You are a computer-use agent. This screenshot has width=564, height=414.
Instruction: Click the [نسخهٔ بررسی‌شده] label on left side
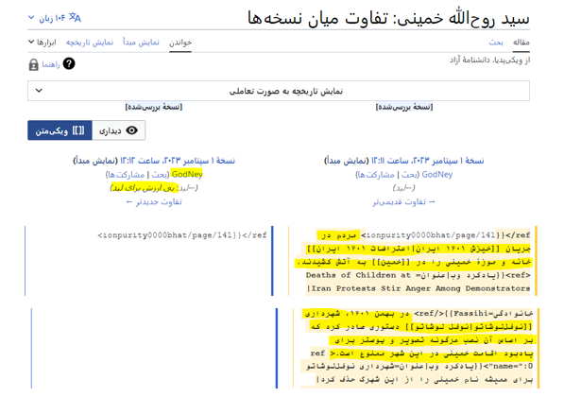click(x=154, y=107)
